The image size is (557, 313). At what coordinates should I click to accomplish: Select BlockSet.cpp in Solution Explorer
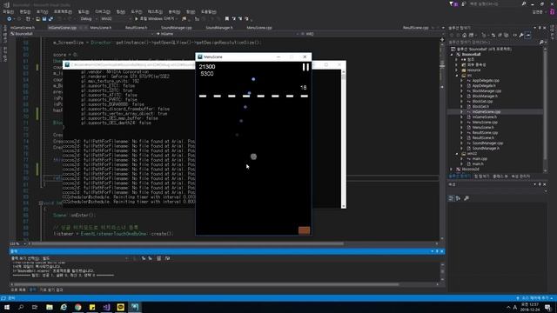click(482, 101)
